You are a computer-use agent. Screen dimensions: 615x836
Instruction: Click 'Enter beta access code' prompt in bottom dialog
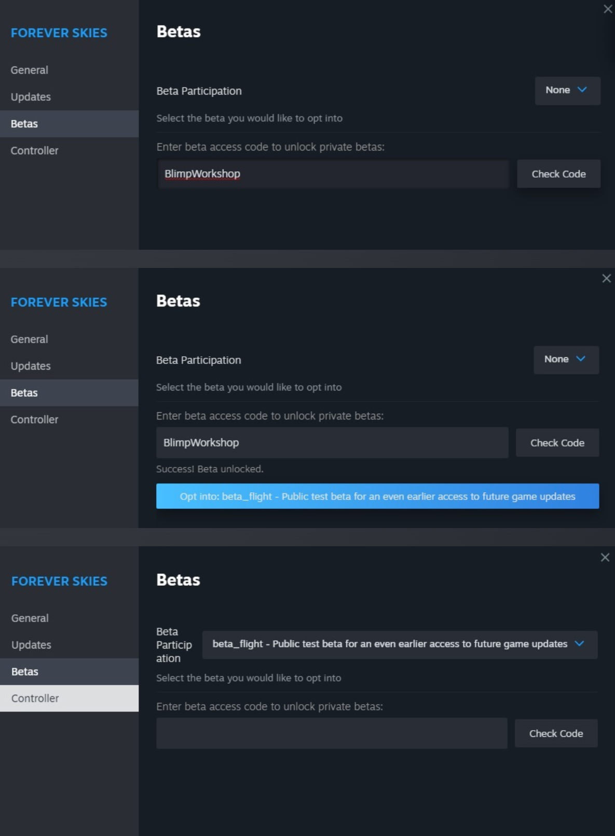coord(269,707)
